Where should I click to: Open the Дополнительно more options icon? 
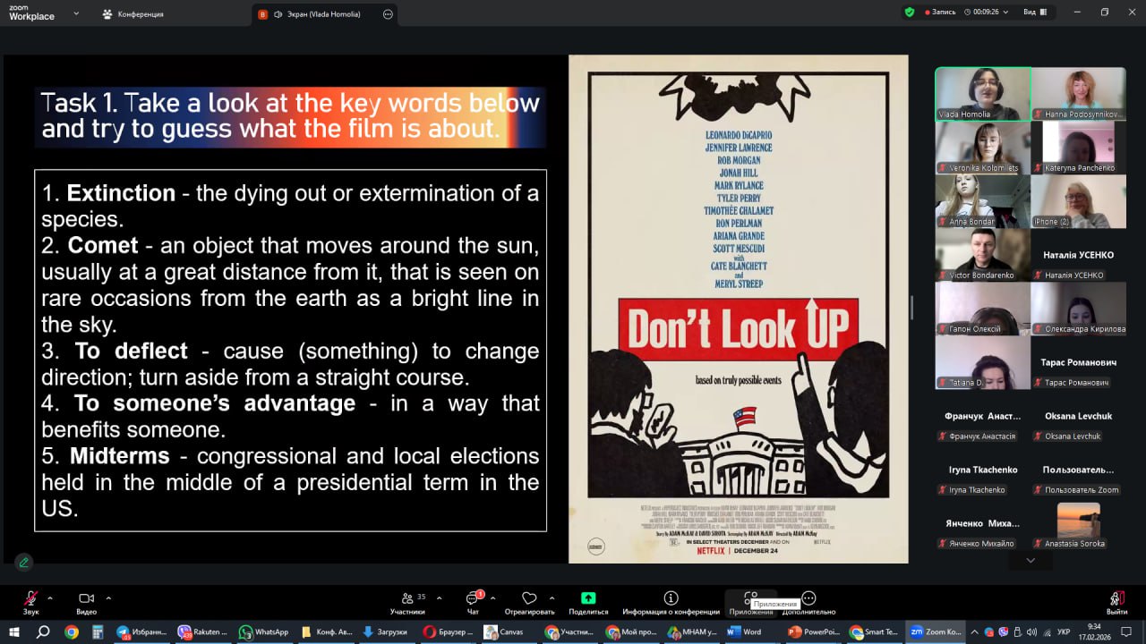click(808, 598)
